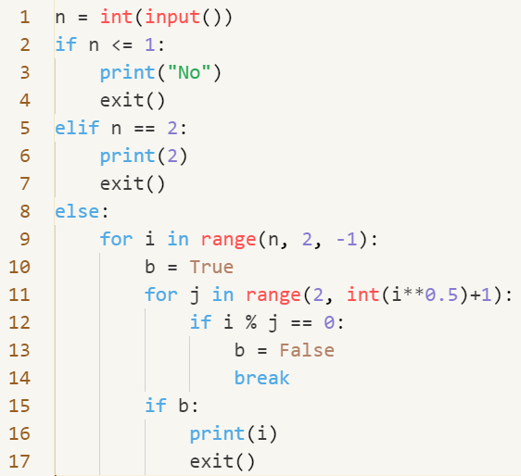Click 'True' value on line 10
The width and height of the screenshot is (521, 476).
click(211, 267)
